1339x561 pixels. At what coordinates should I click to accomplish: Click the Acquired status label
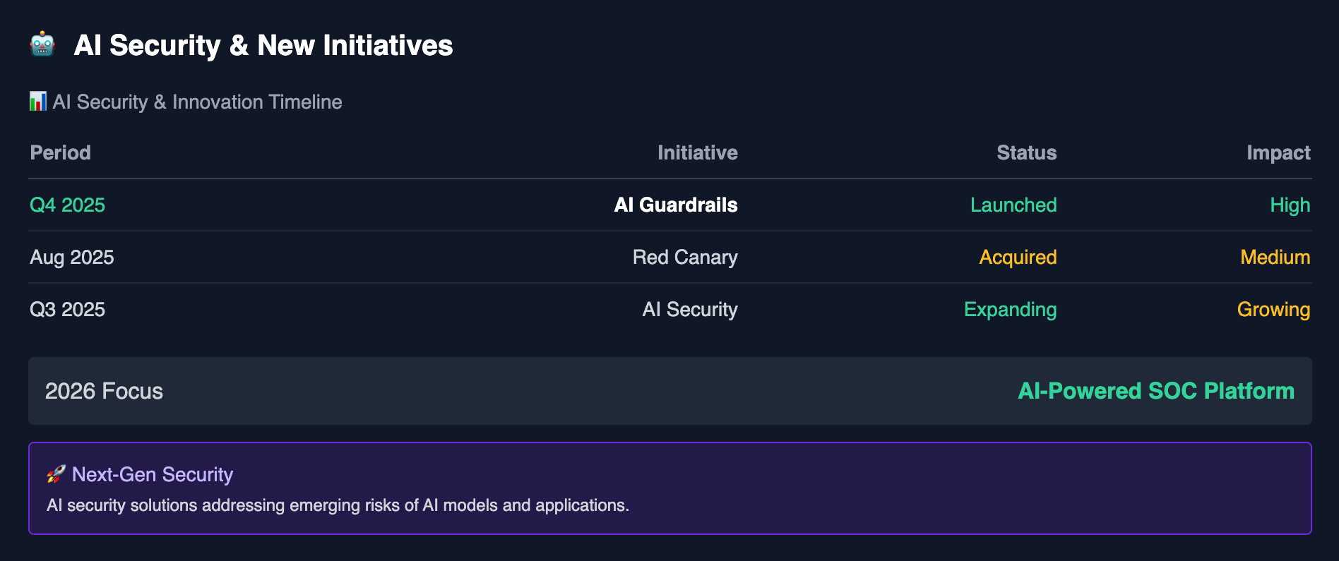[x=1018, y=257]
